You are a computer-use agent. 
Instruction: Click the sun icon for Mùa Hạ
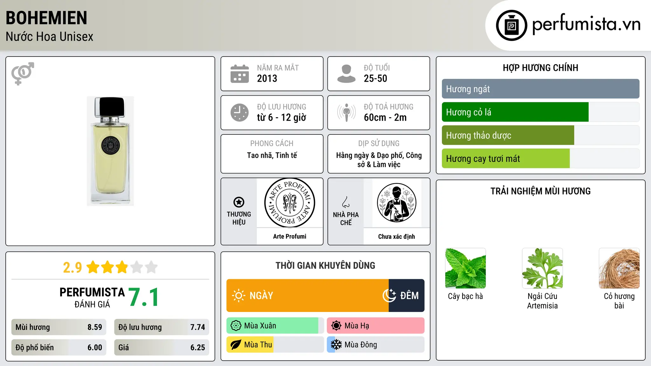tap(336, 326)
